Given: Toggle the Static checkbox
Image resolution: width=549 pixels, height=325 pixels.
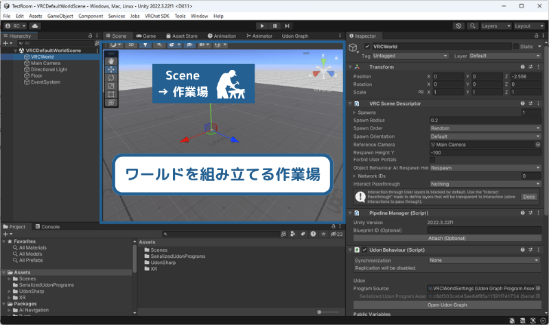Looking at the screenshot, I should pyautogui.click(x=516, y=47).
